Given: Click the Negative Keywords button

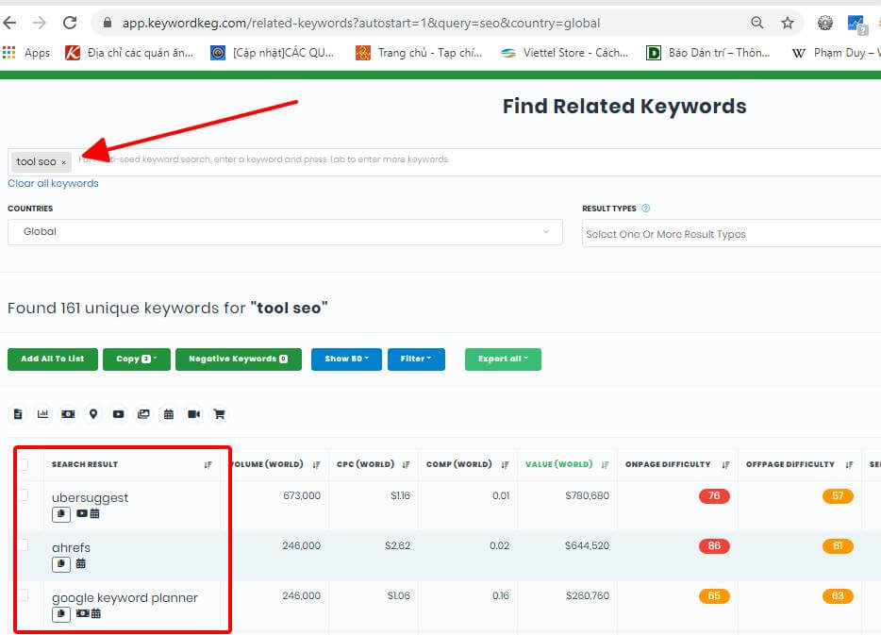Looking at the screenshot, I should pos(239,359).
